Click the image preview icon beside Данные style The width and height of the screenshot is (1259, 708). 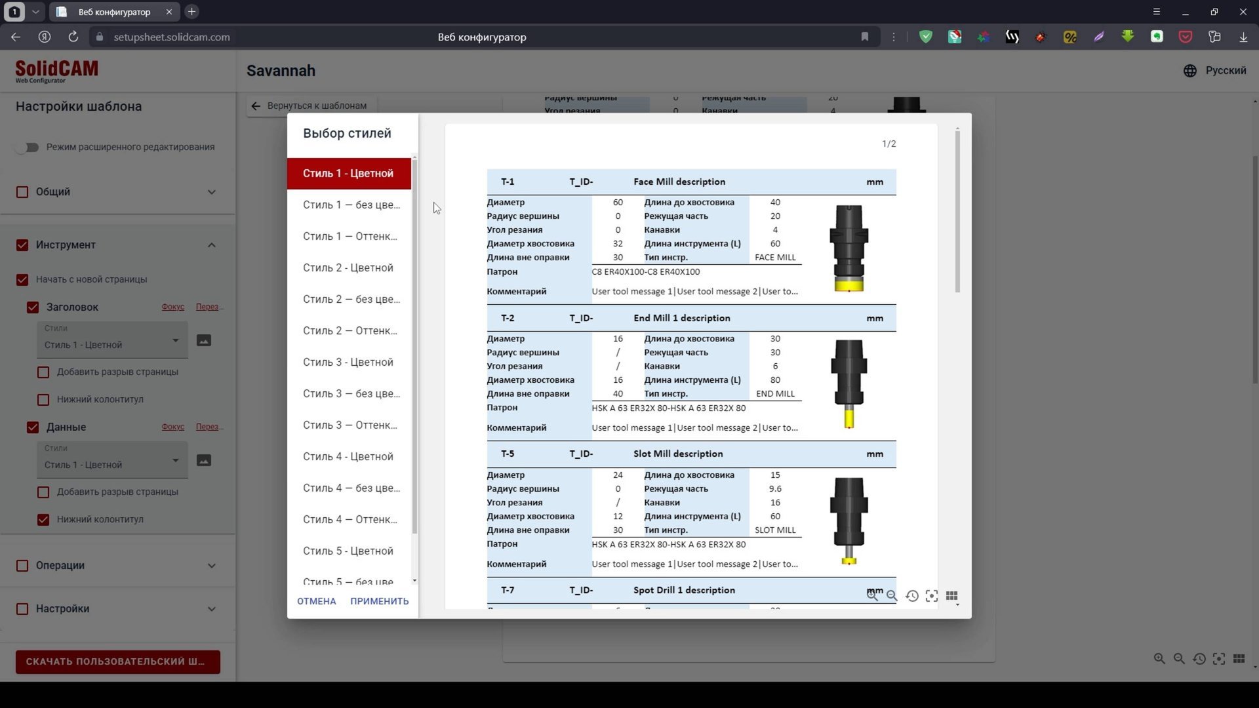click(204, 460)
